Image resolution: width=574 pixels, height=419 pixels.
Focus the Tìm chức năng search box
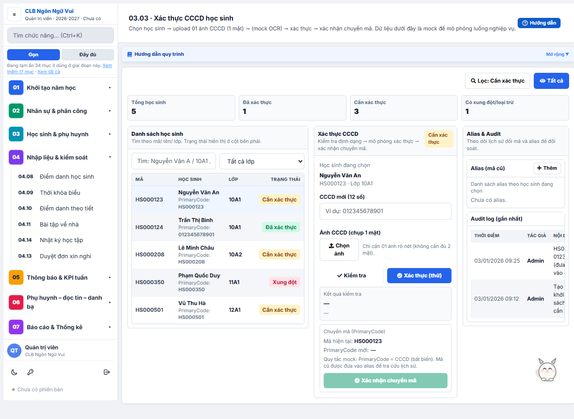click(60, 35)
